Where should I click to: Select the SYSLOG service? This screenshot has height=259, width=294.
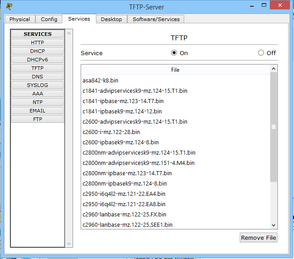pyautogui.click(x=38, y=85)
